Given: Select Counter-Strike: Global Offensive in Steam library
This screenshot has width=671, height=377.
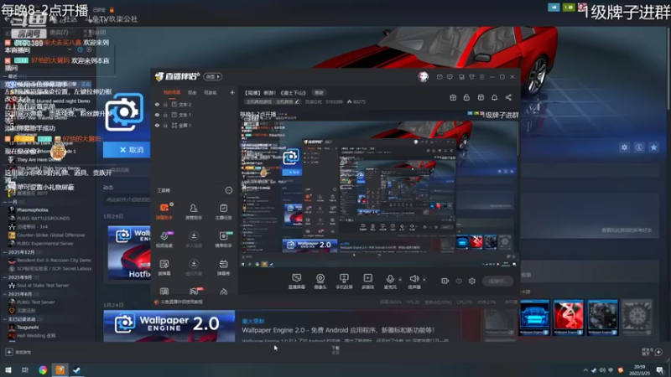Looking at the screenshot, I should [x=51, y=235].
